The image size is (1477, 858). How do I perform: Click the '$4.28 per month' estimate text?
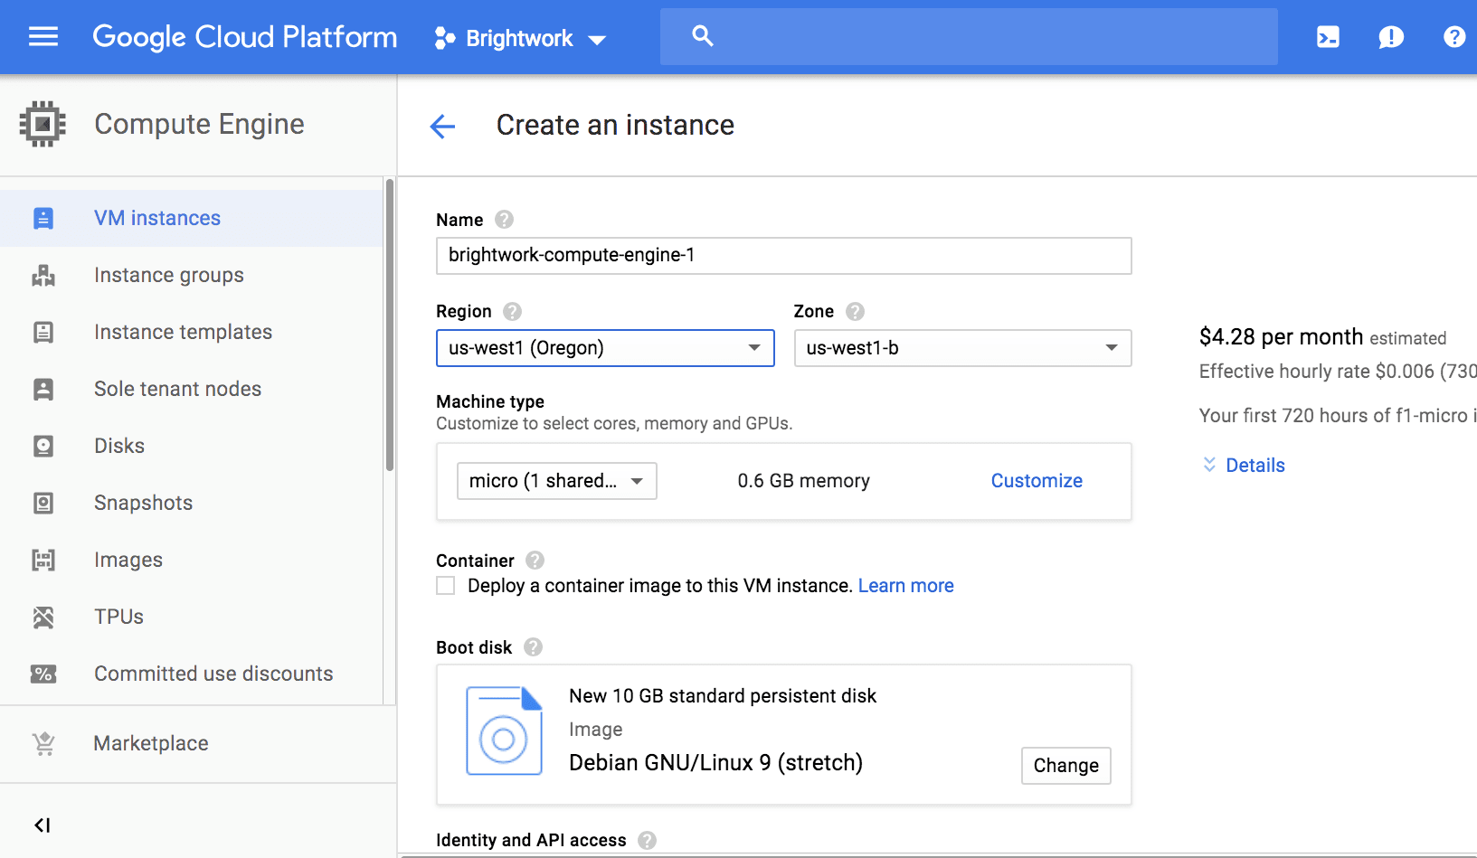point(1281,337)
